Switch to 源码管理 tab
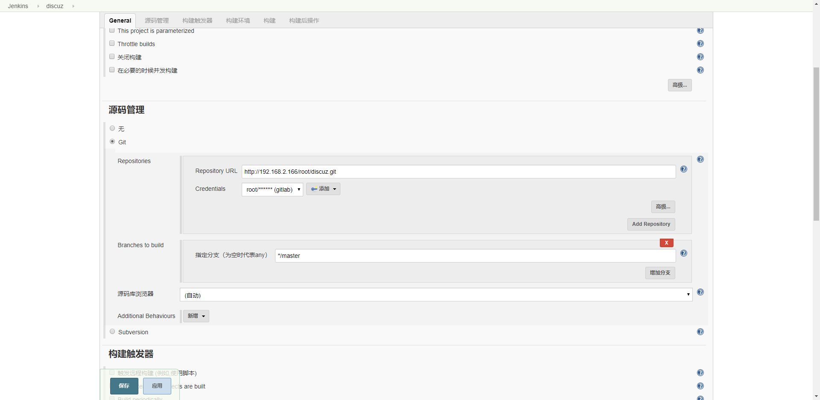 (x=157, y=20)
